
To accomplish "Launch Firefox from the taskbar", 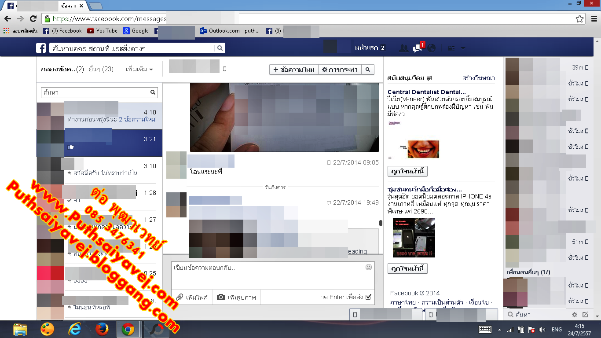I will tap(102, 329).
